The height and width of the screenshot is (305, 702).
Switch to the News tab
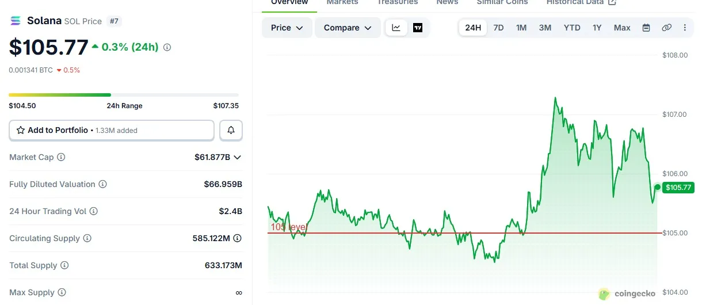pos(447,3)
